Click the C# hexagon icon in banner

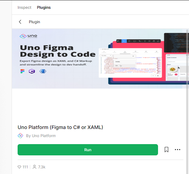click(32, 71)
